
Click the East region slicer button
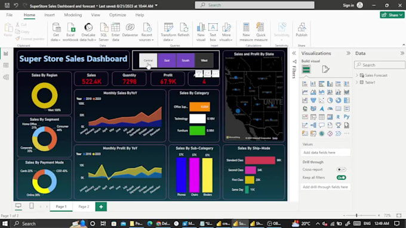[x=167, y=60]
